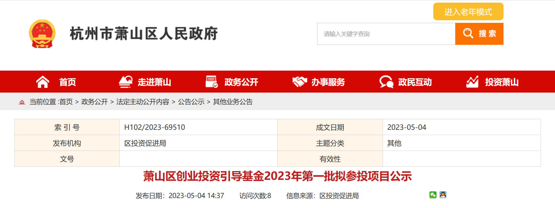Open the 投资萧山 navigation menu item
Screen dimensions: 555x208
point(502,82)
